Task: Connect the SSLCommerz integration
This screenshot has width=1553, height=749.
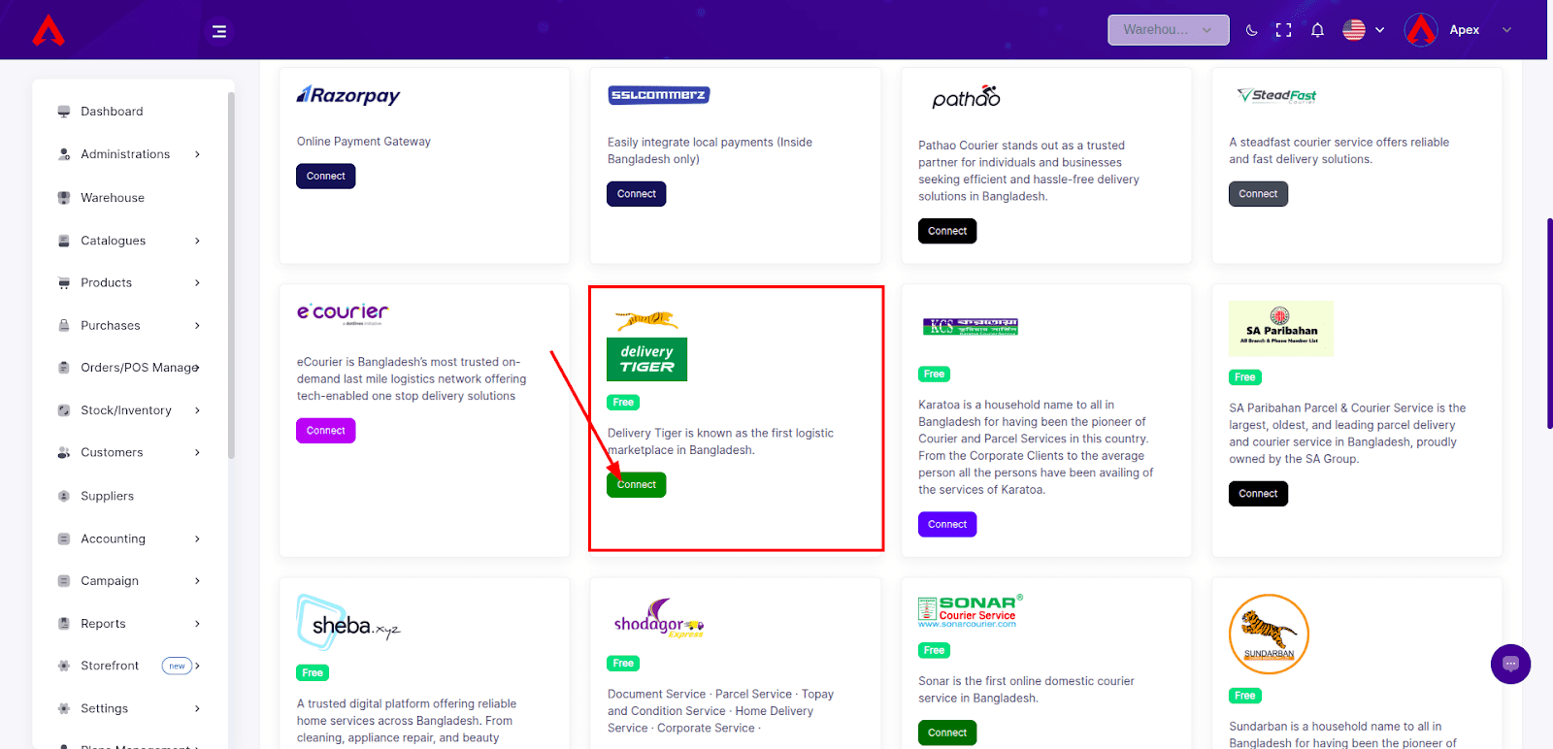Action: [x=637, y=194]
